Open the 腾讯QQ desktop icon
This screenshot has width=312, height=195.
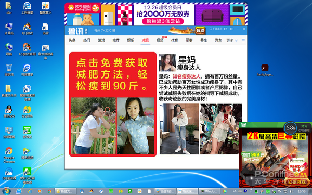pos(9,111)
